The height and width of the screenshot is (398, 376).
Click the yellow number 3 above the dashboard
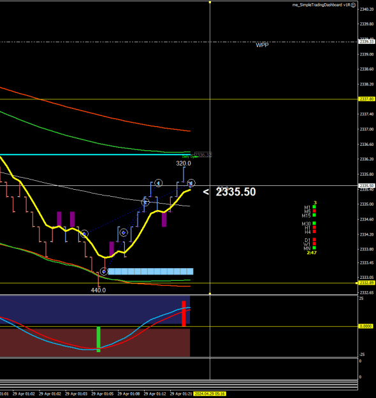pos(315,203)
